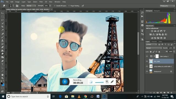Select the Lasso tool
Screen dimensions: 176x99
[2, 20]
